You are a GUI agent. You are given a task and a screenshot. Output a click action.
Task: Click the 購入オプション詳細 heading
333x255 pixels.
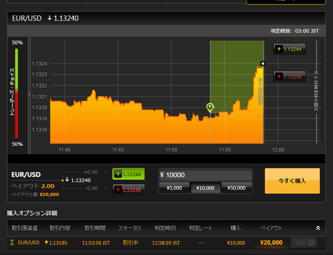tap(32, 213)
